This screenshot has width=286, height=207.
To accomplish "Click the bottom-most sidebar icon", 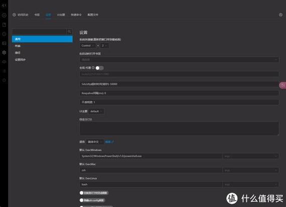I will click(4, 80).
